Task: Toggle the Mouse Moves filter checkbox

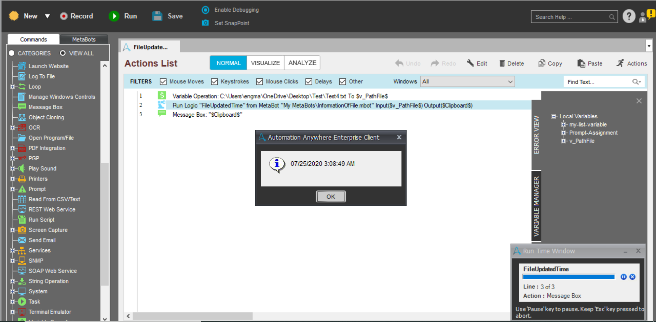Action: 163,82
